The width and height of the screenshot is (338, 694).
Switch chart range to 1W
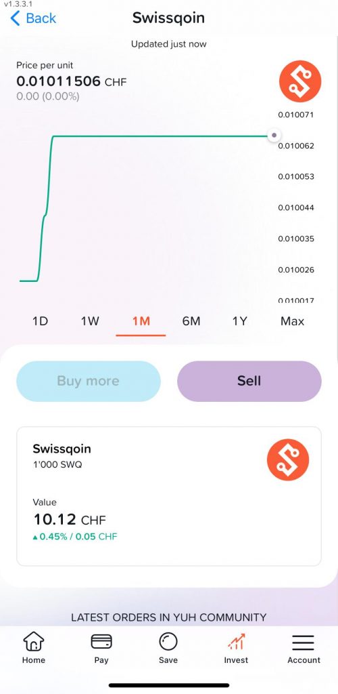[x=90, y=321]
